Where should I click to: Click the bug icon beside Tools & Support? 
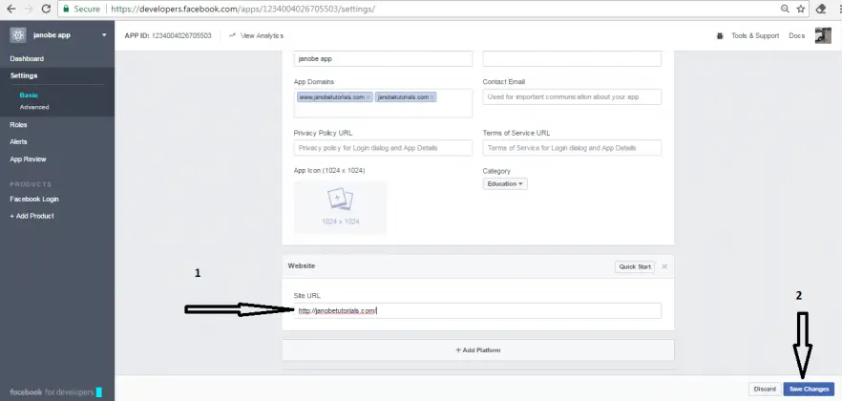(720, 36)
